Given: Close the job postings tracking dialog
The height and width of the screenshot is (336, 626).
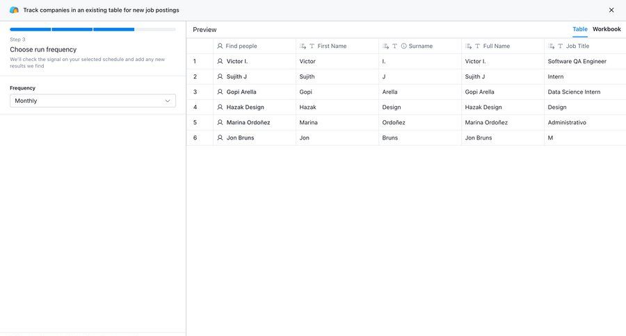Looking at the screenshot, I should (611, 10).
